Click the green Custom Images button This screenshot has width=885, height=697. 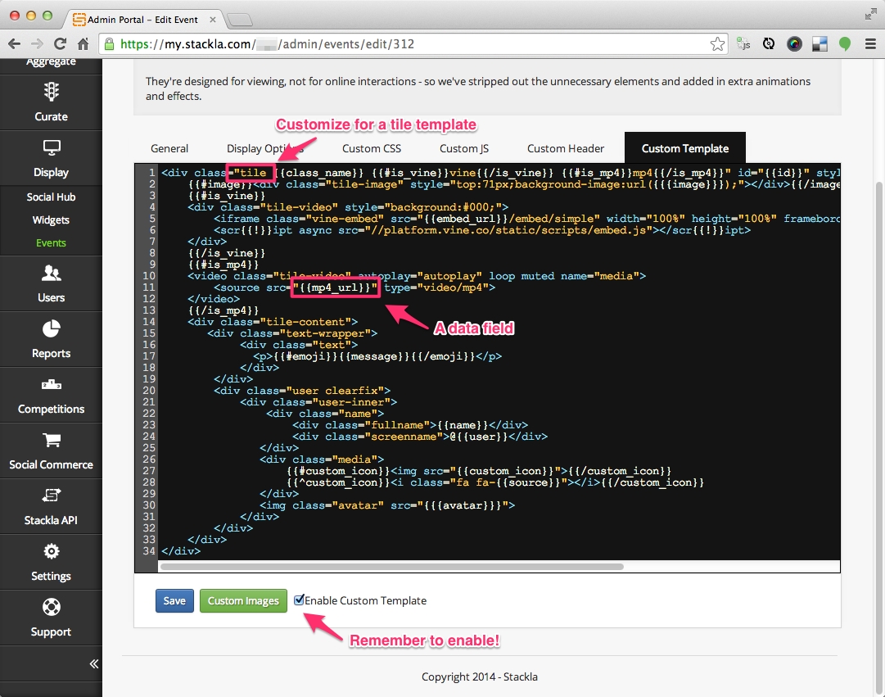[x=243, y=600]
